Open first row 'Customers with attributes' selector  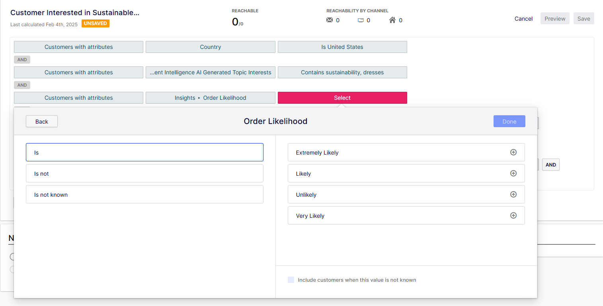click(x=78, y=47)
